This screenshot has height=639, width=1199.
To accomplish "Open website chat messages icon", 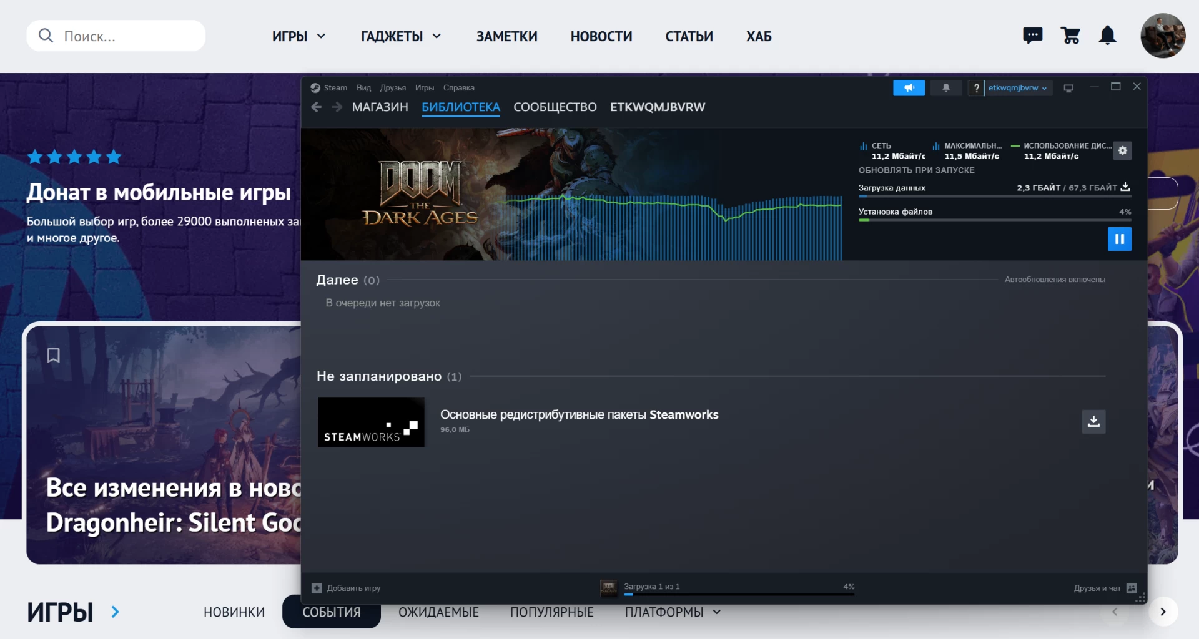I will coord(1033,36).
